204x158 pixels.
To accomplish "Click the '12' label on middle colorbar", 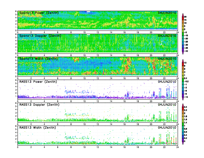I will click(x=185, y=63).
